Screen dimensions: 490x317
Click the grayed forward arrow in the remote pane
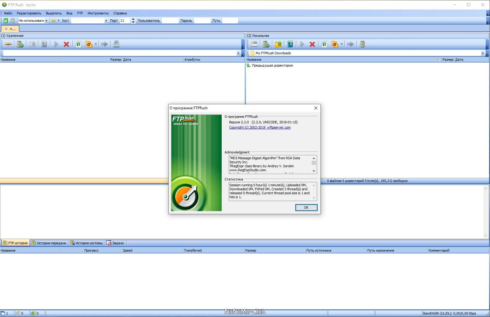click(105, 44)
